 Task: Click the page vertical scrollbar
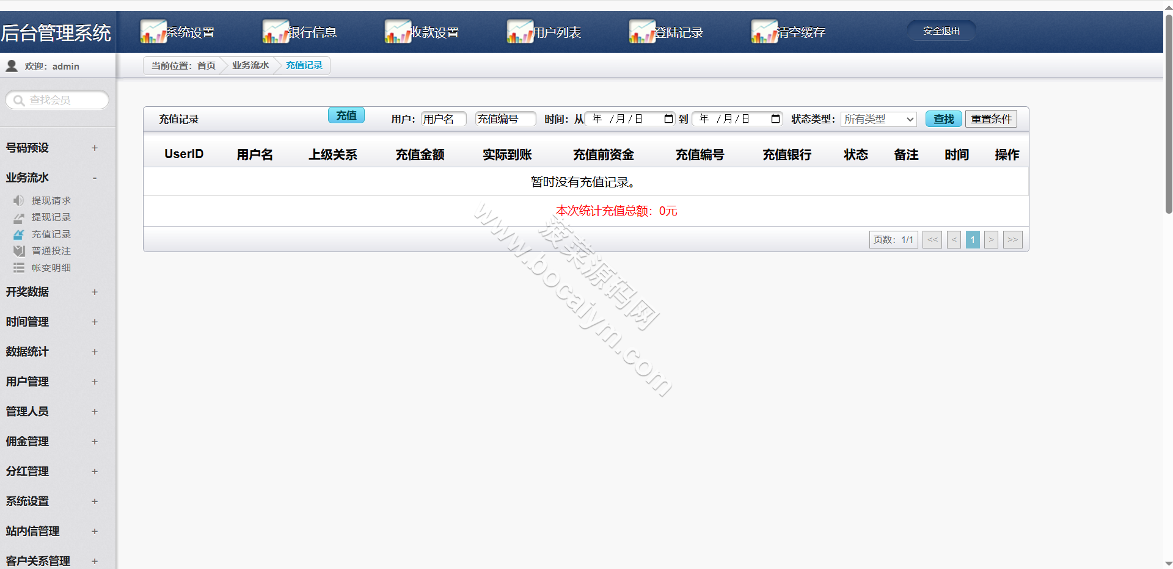pyautogui.click(x=1169, y=114)
